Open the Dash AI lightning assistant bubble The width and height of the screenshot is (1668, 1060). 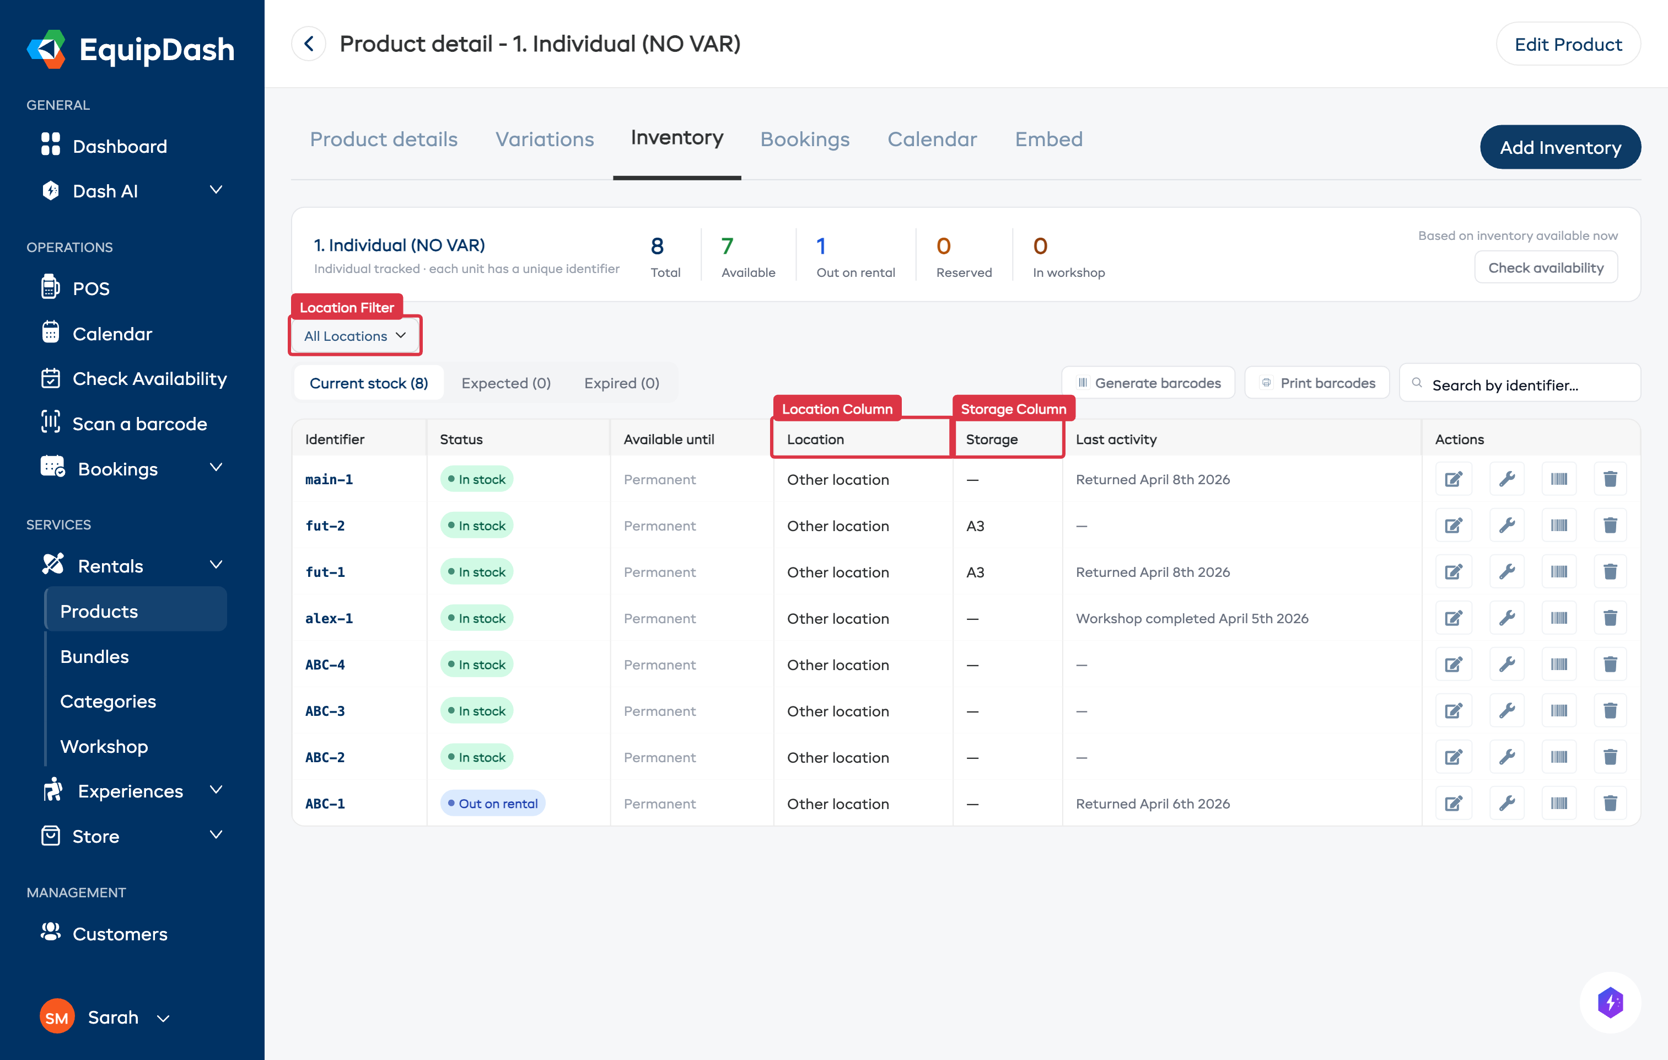(x=1610, y=1002)
